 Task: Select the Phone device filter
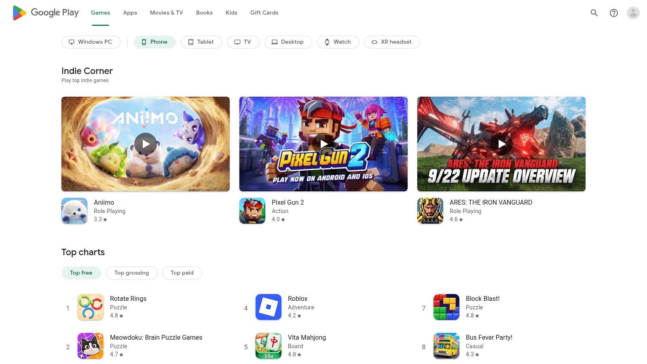155,42
